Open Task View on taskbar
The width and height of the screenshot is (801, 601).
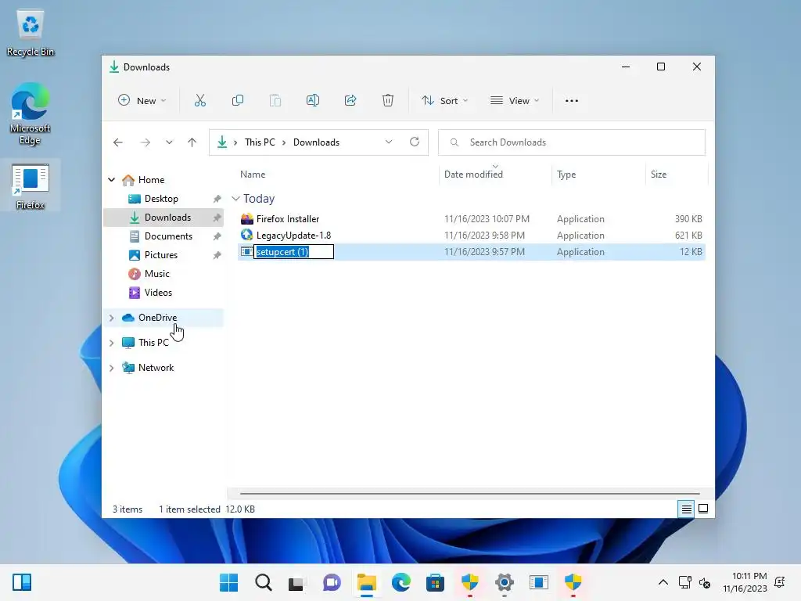pos(297,582)
